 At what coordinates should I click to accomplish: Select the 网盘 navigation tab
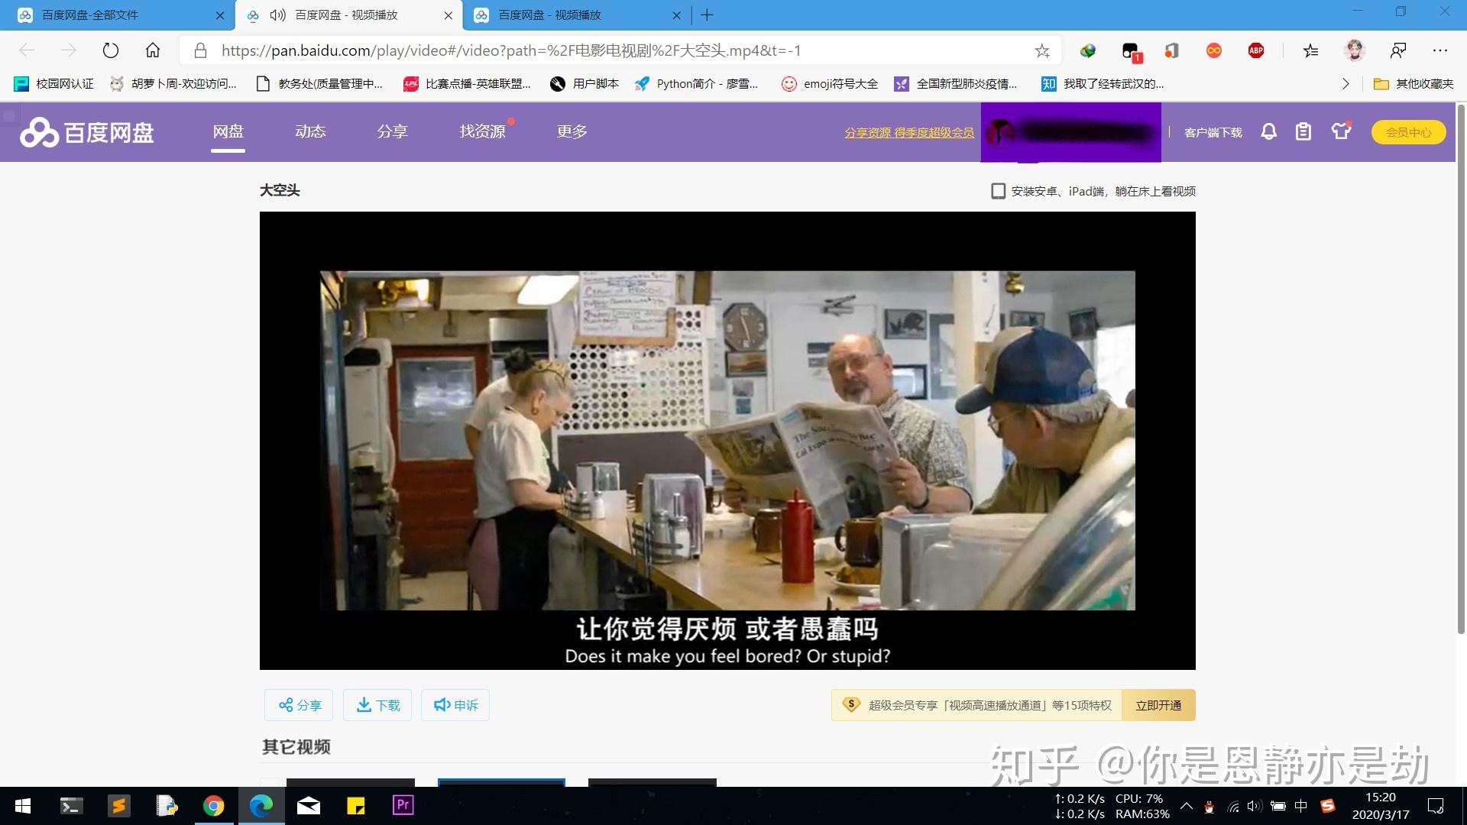(x=228, y=131)
